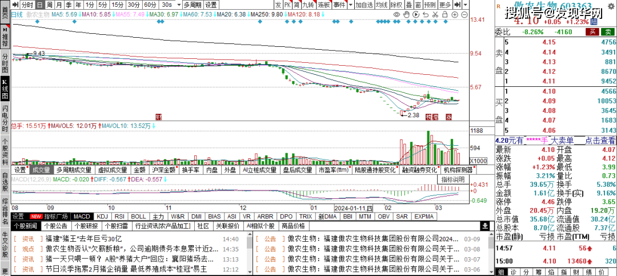Expand the 事件 events dropdown arrow
This screenshot has width=617, height=276.
(350, 5)
